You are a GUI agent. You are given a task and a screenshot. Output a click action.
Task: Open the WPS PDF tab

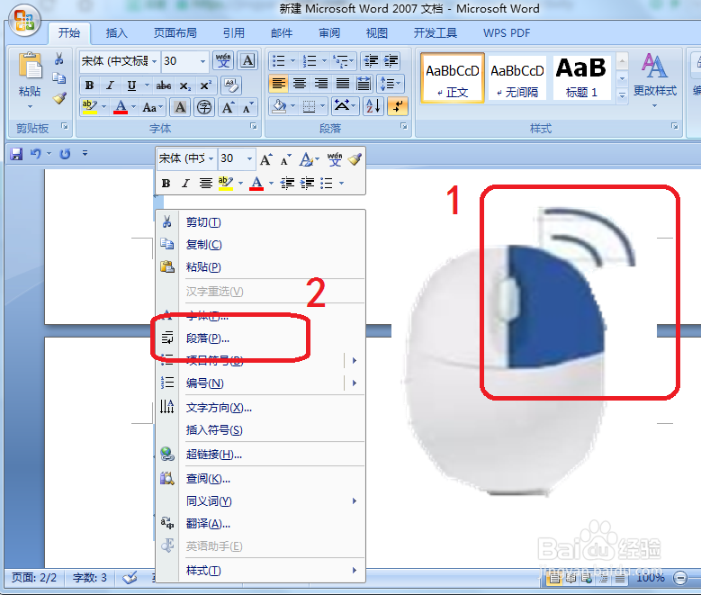(507, 33)
